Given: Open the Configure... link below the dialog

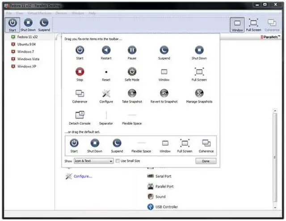Looking at the screenshot, I should pyautogui.click(x=83, y=176).
